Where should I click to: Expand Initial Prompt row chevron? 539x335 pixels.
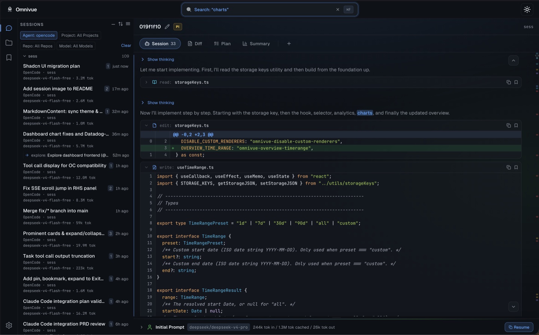[141, 327]
